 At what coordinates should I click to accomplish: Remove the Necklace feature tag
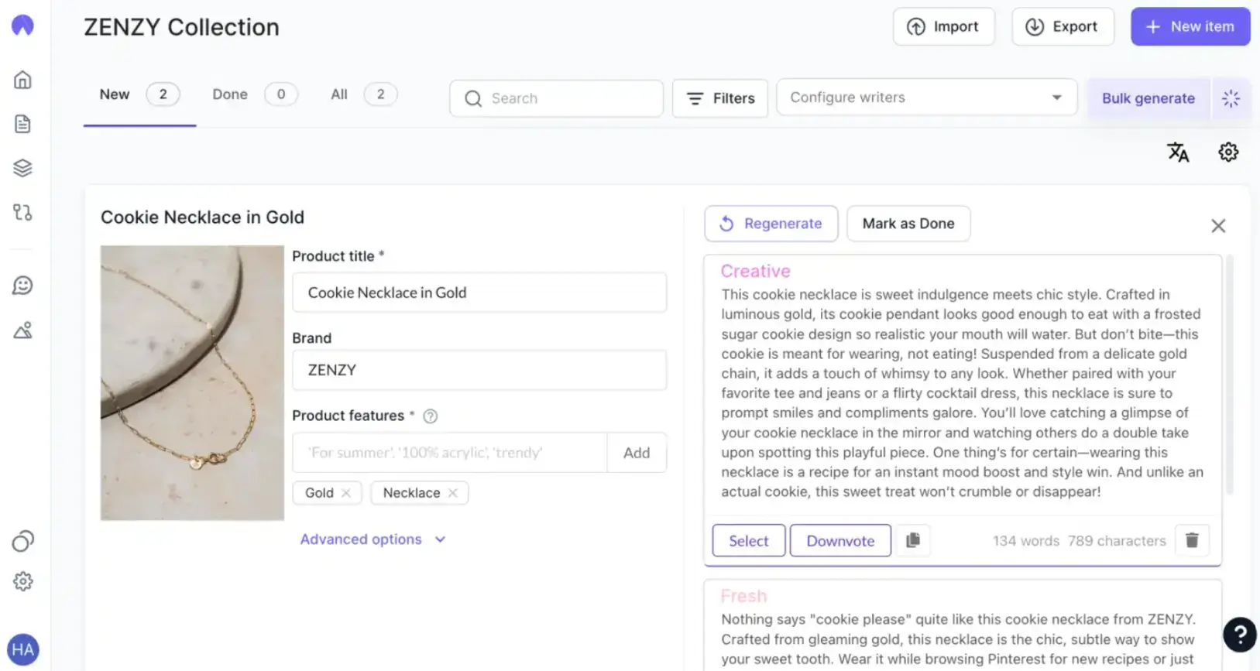453,493
